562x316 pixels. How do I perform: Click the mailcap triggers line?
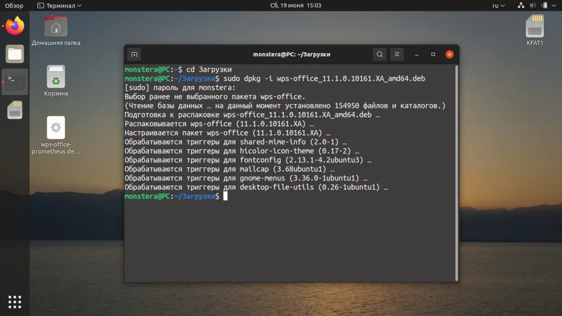pyautogui.click(x=229, y=169)
